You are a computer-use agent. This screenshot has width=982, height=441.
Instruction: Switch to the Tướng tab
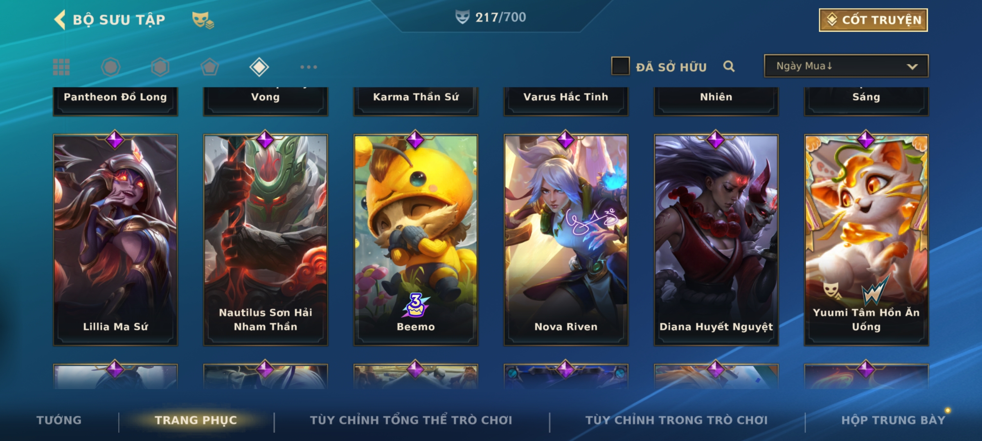coord(59,420)
